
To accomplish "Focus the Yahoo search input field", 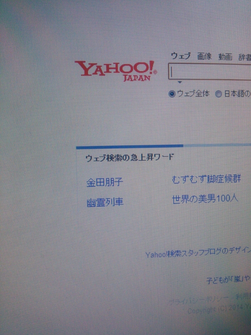I will (x=210, y=72).
